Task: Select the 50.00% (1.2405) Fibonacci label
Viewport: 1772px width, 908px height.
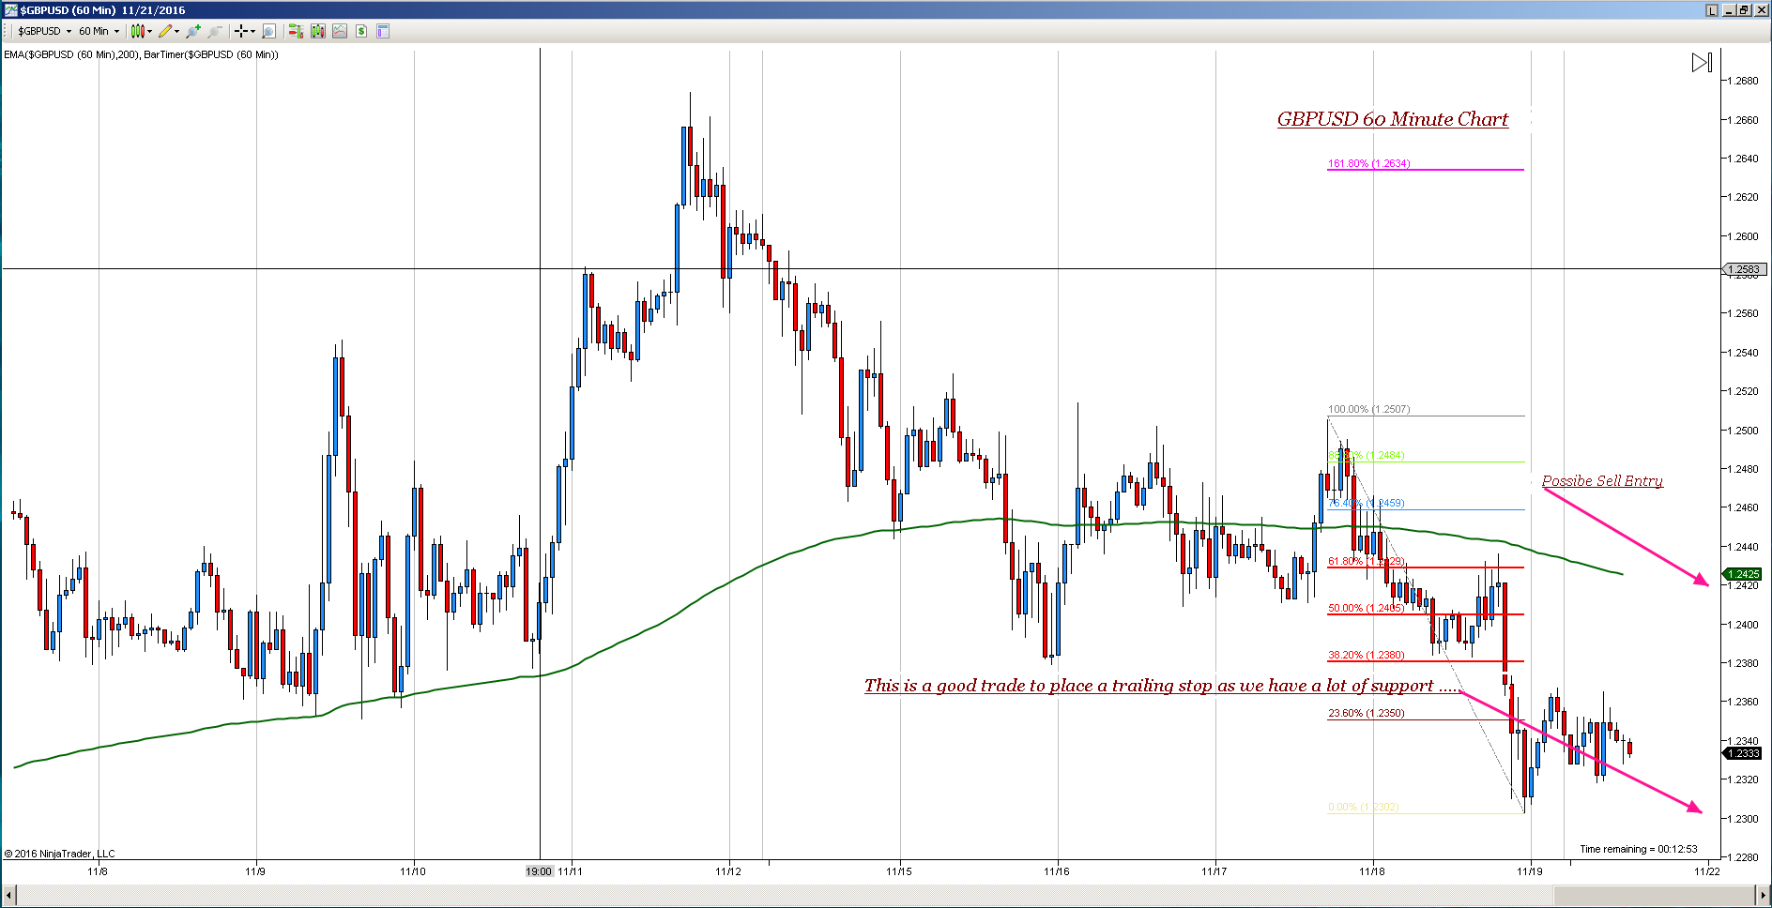Action: [x=1366, y=608]
